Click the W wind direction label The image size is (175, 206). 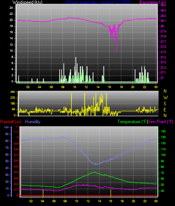pyautogui.click(x=165, y=98)
